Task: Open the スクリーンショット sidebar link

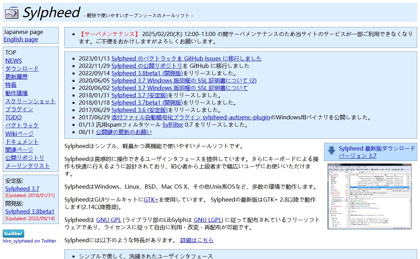Action: (30, 101)
